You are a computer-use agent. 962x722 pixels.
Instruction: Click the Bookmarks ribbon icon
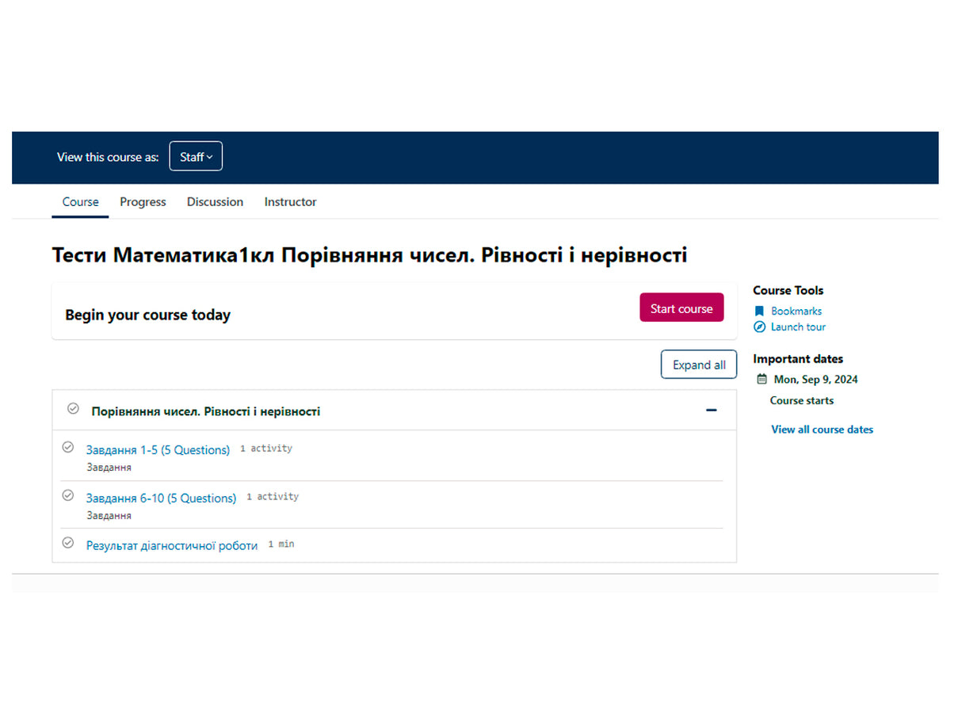(x=759, y=311)
